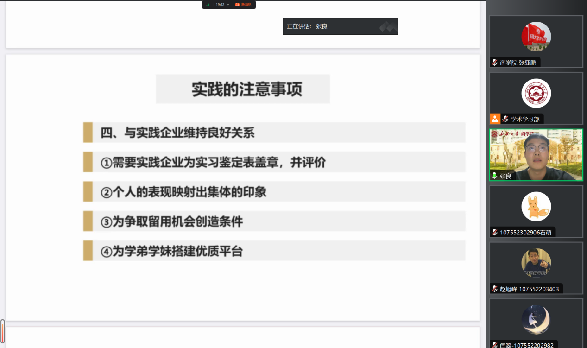Select the red flag avatar of 商学院 张亚鹏
587x348 pixels.
[536, 37]
